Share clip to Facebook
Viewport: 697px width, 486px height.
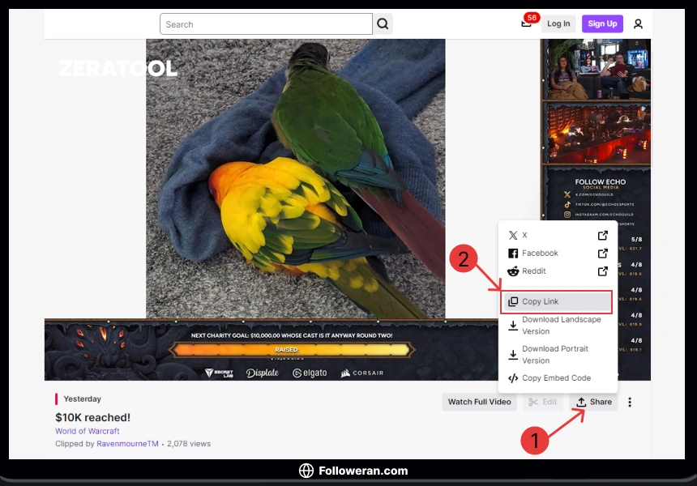(540, 254)
